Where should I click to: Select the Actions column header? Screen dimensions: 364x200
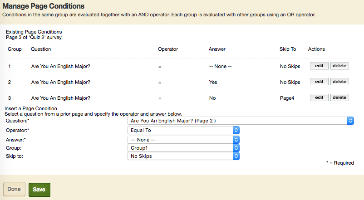[316, 49]
